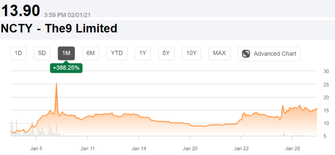Screen dimensions: 335x155
Task: Show the 10Y chart range
Action: pyautogui.click(x=191, y=54)
